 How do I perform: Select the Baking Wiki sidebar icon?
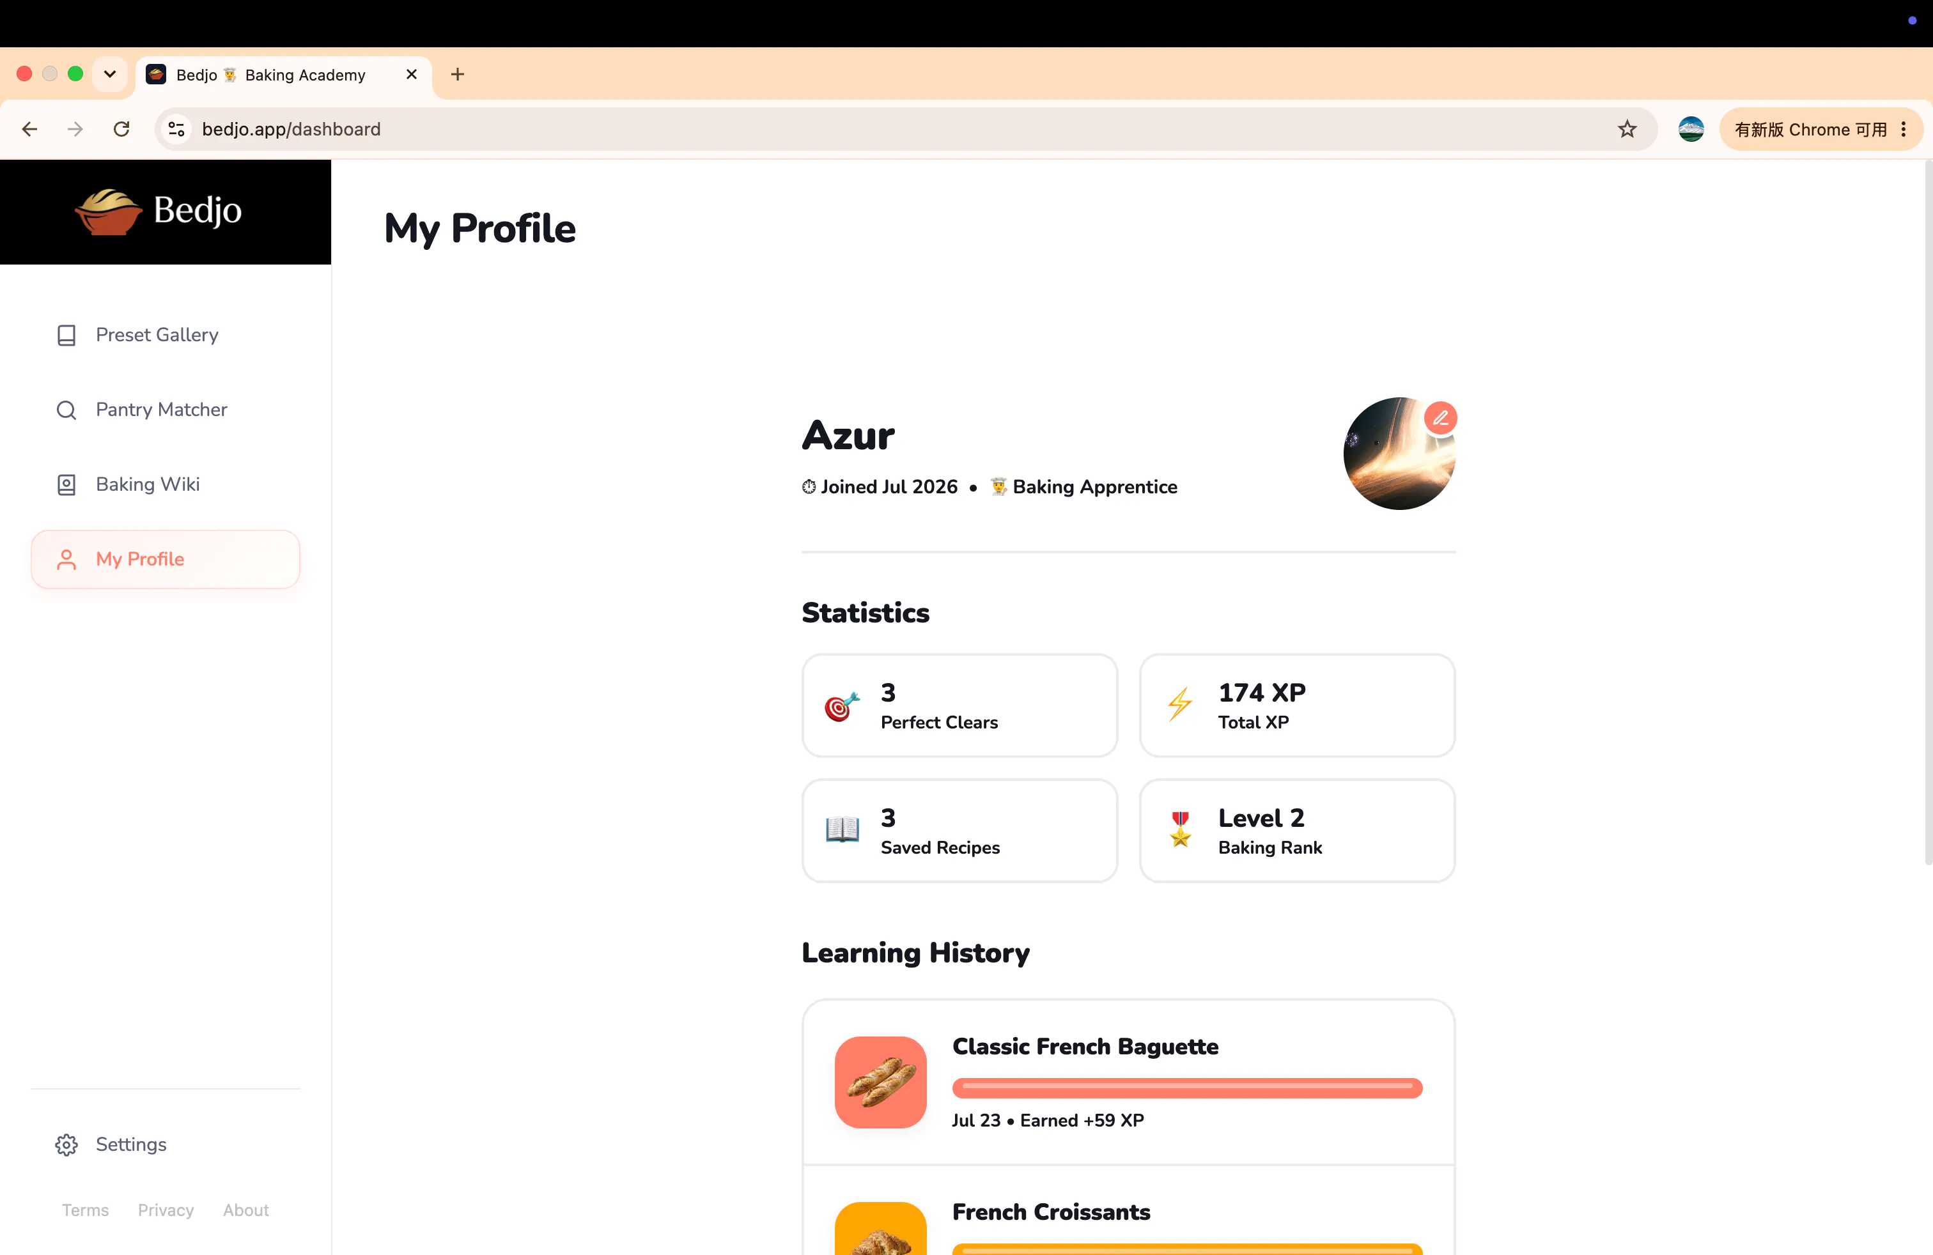[x=66, y=484]
